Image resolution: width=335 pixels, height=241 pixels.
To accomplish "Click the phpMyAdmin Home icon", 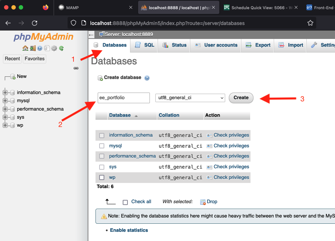I will click(x=25, y=48).
